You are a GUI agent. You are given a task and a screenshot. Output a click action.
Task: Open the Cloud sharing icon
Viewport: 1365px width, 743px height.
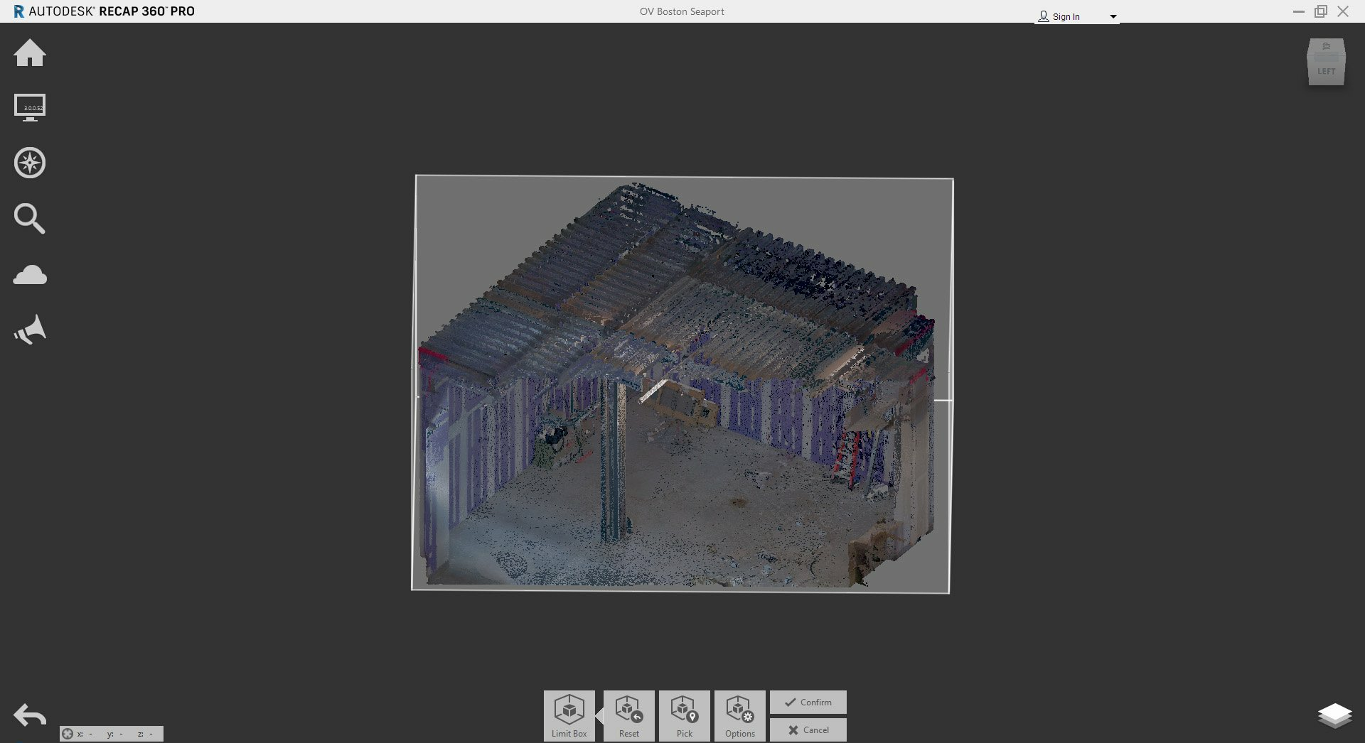point(30,274)
